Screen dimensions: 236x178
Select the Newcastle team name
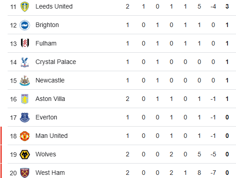(50, 80)
